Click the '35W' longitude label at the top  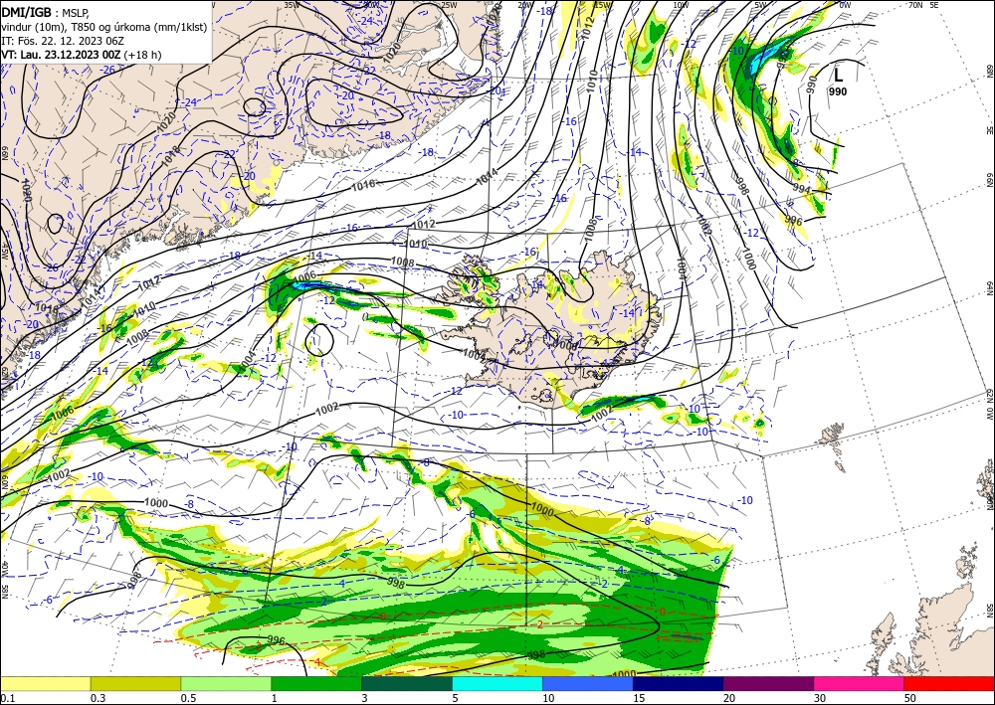click(292, 5)
